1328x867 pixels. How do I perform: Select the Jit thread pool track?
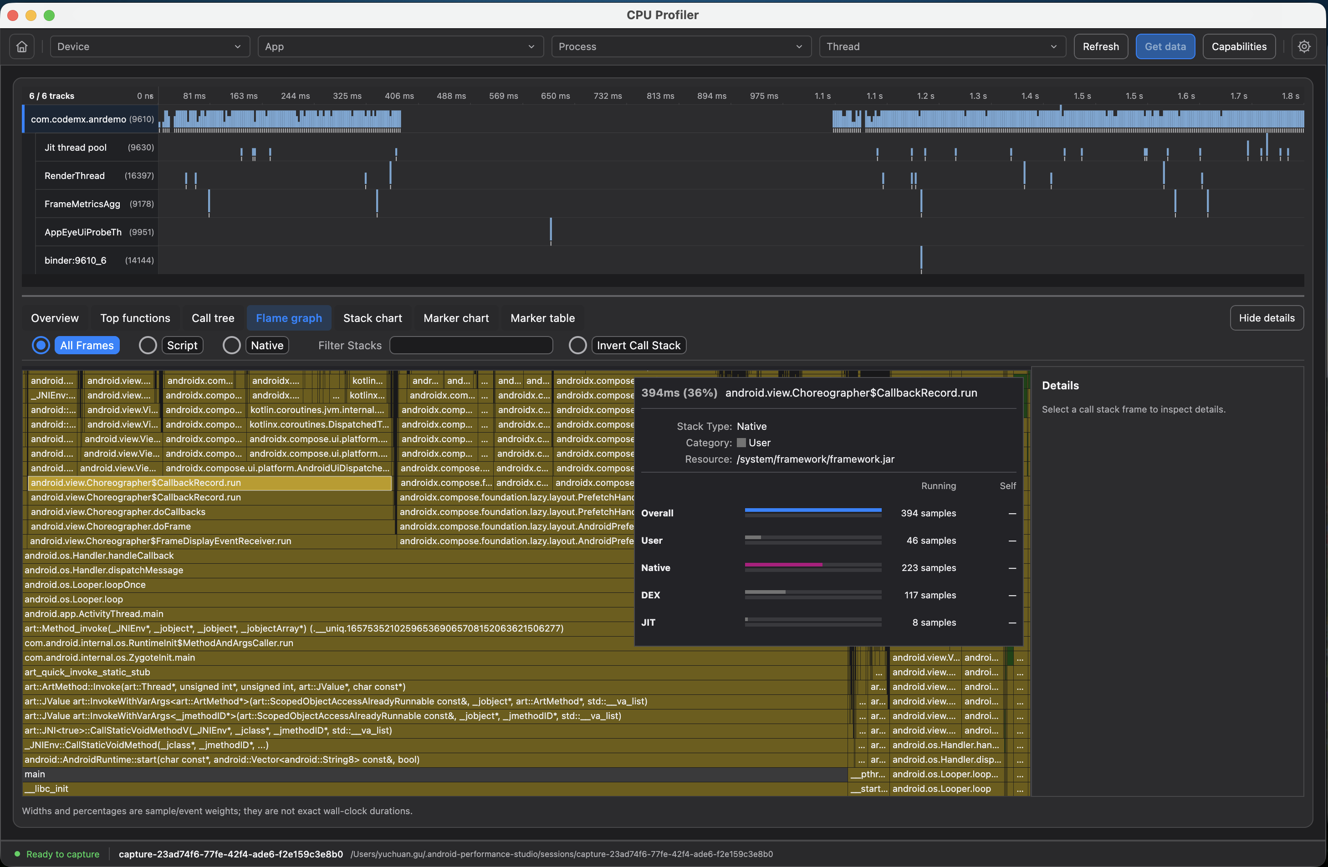point(97,147)
